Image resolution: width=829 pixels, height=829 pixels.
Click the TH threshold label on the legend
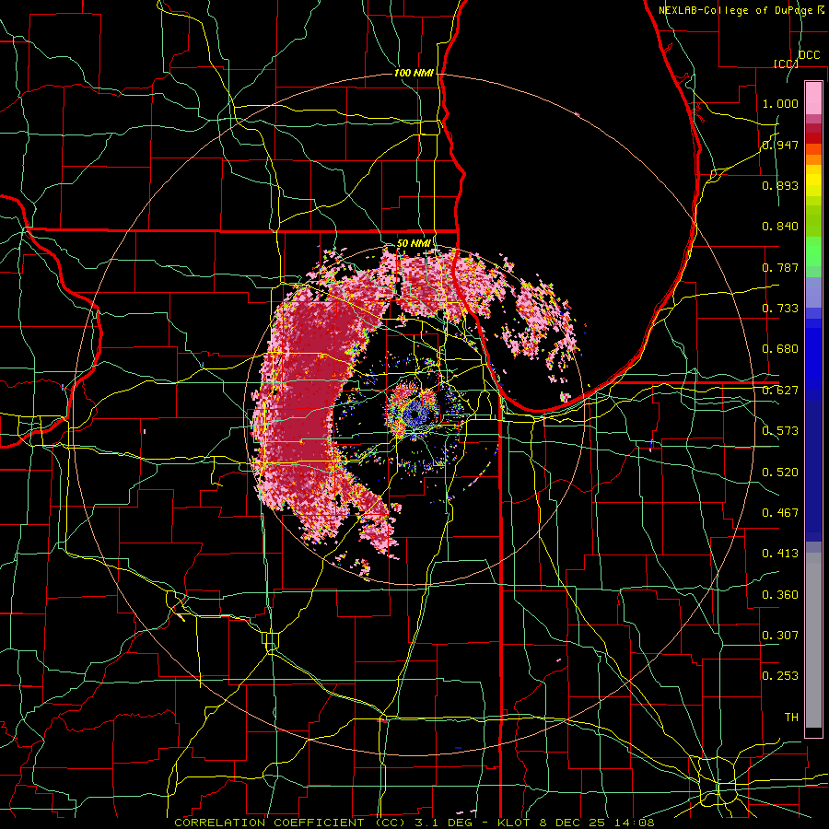[791, 718]
